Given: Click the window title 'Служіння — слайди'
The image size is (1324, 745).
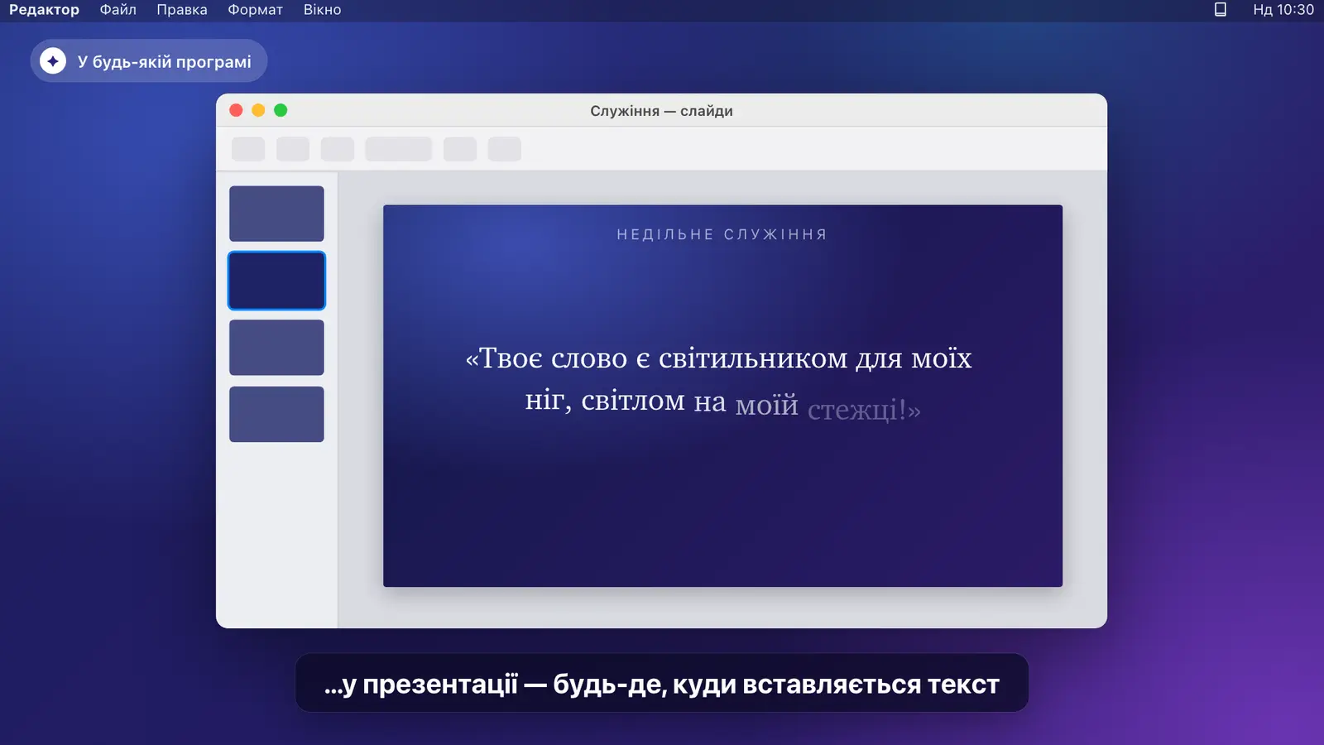Looking at the screenshot, I should point(661,111).
